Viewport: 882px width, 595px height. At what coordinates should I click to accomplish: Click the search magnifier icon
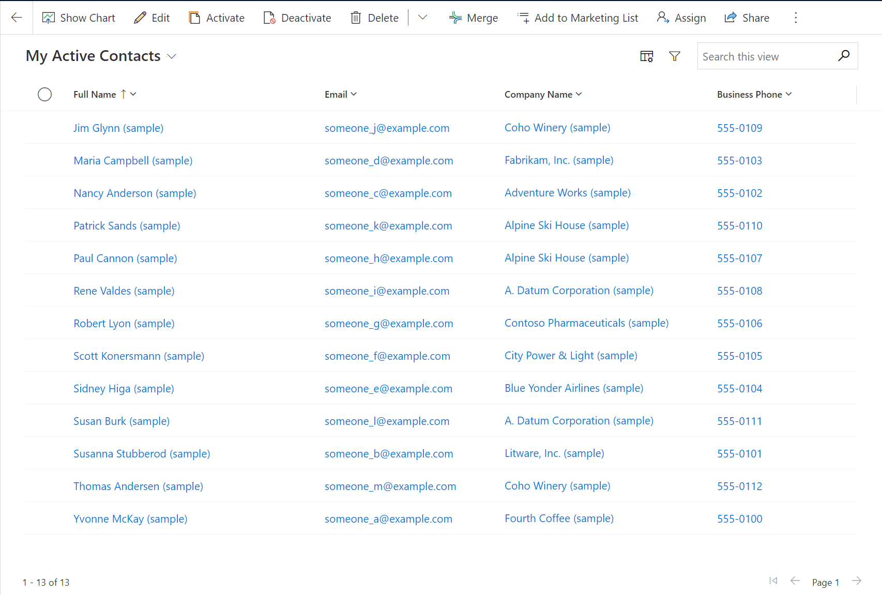(844, 56)
